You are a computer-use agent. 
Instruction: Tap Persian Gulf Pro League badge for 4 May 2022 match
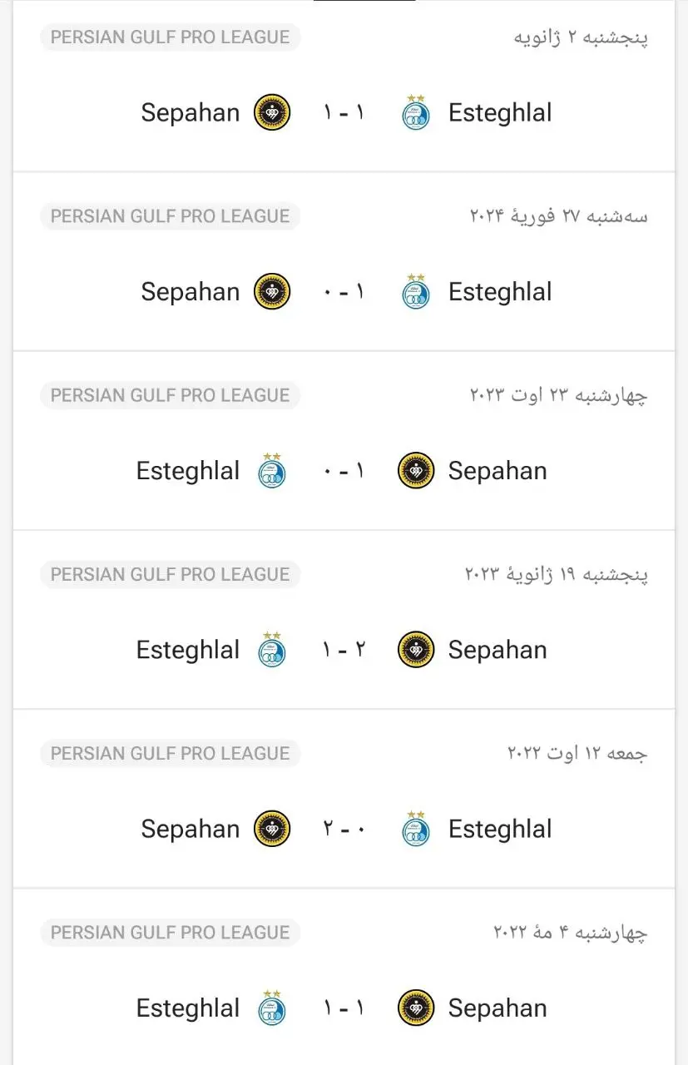pos(170,933)
